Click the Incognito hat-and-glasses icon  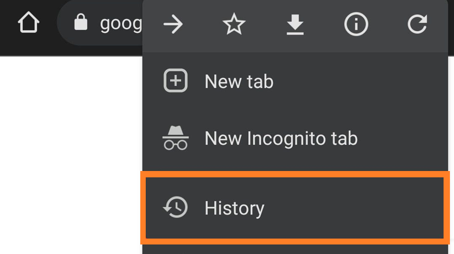point(175,138)
